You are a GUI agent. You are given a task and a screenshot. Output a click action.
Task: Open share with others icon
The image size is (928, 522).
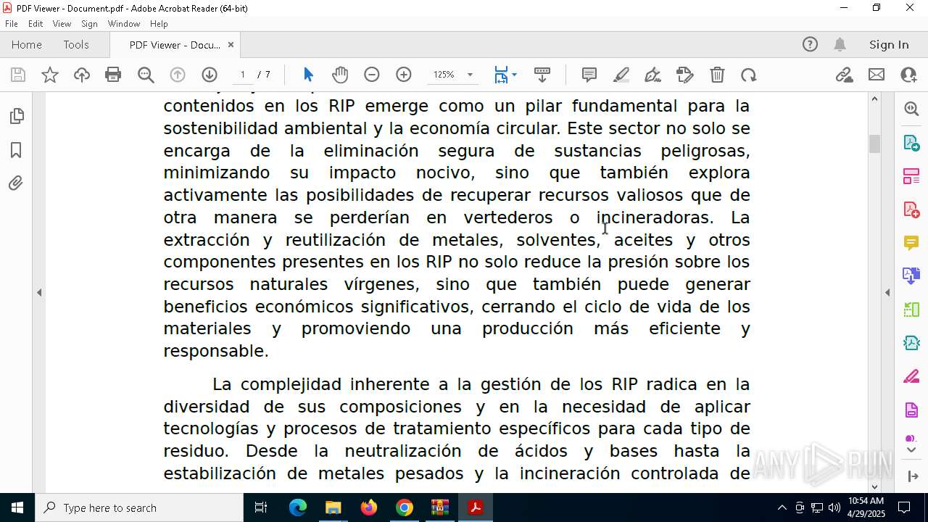[908, 75]
